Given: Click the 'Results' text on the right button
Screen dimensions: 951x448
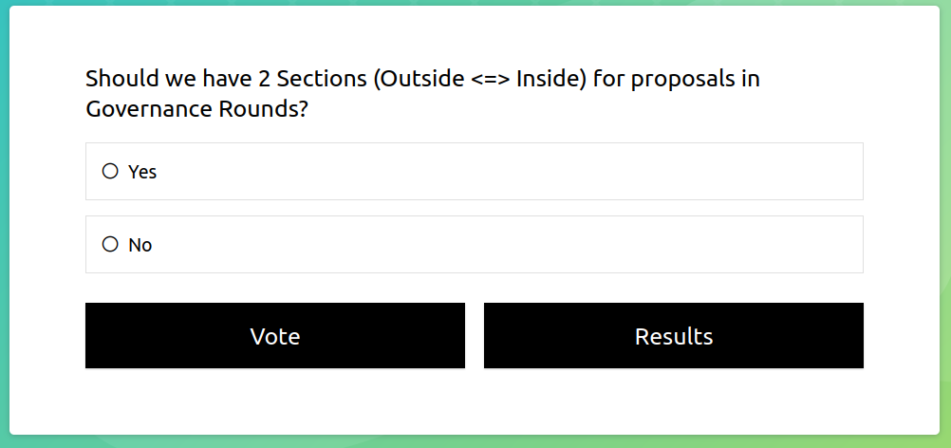Looking at the screenshot, I should pos(673,336).
